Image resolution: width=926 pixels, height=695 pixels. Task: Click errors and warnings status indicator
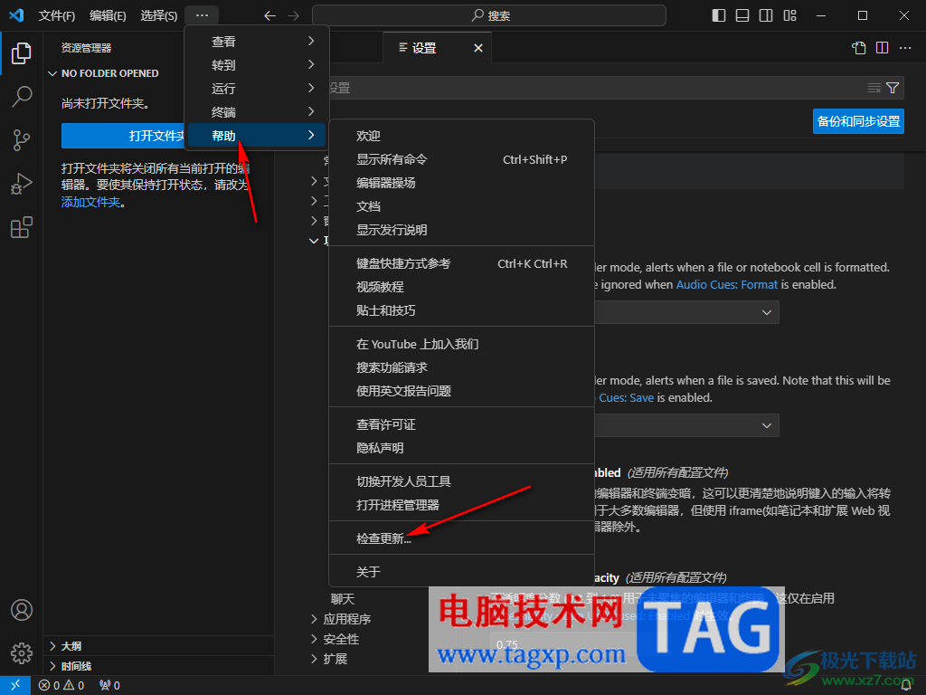[61, 685]
